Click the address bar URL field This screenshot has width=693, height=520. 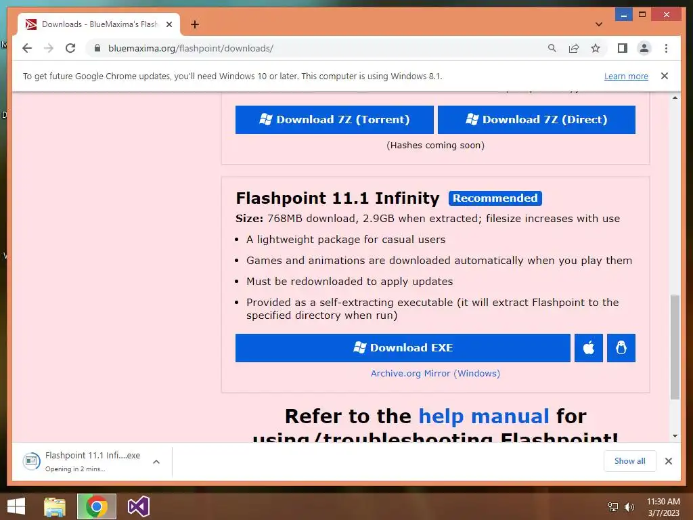tap(318, 48)
